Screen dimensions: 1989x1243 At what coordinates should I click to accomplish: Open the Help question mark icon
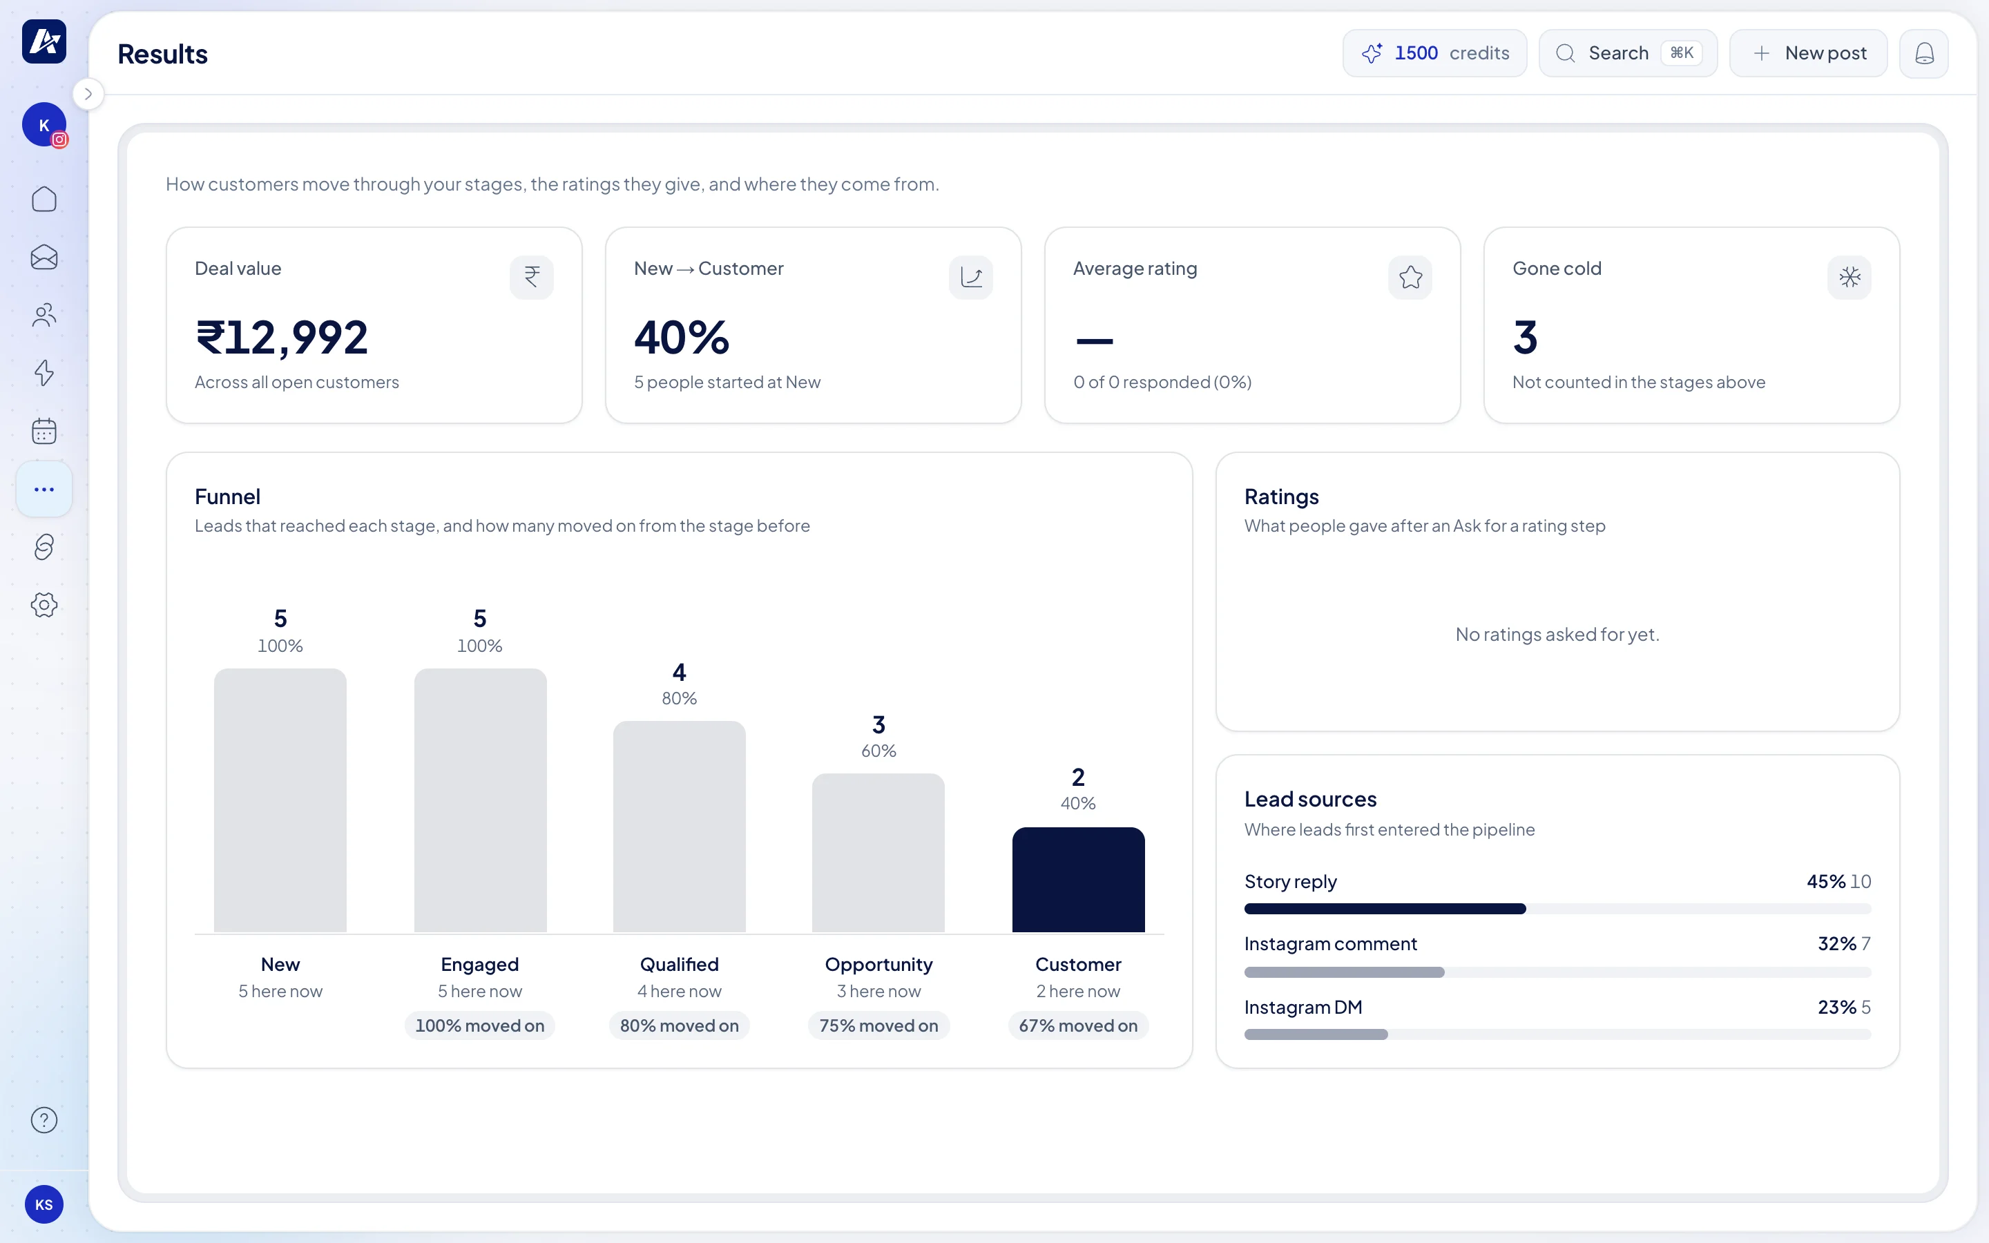pos(44,1119)
